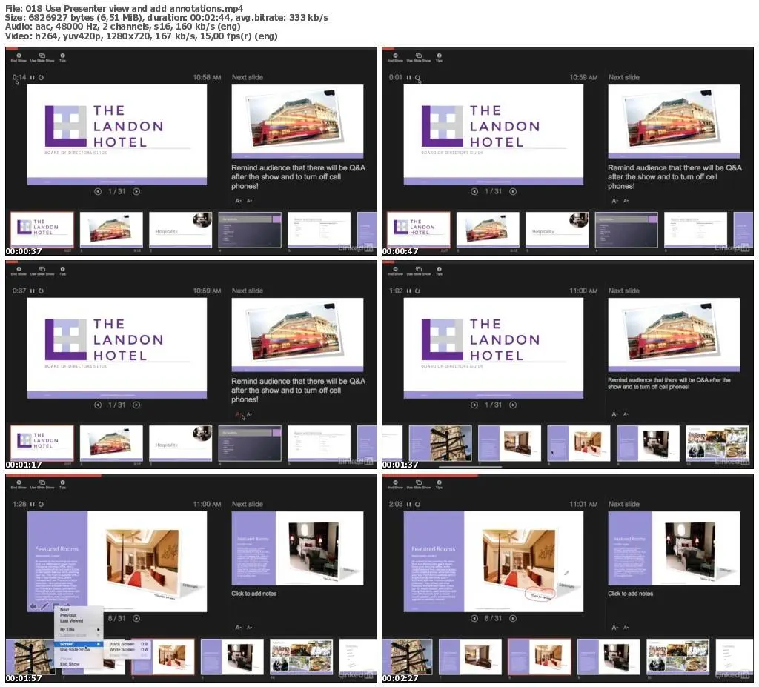Pause the 1:02 timer in the 00:01:37 frame
759x687 pixels.
coord(409,291)
